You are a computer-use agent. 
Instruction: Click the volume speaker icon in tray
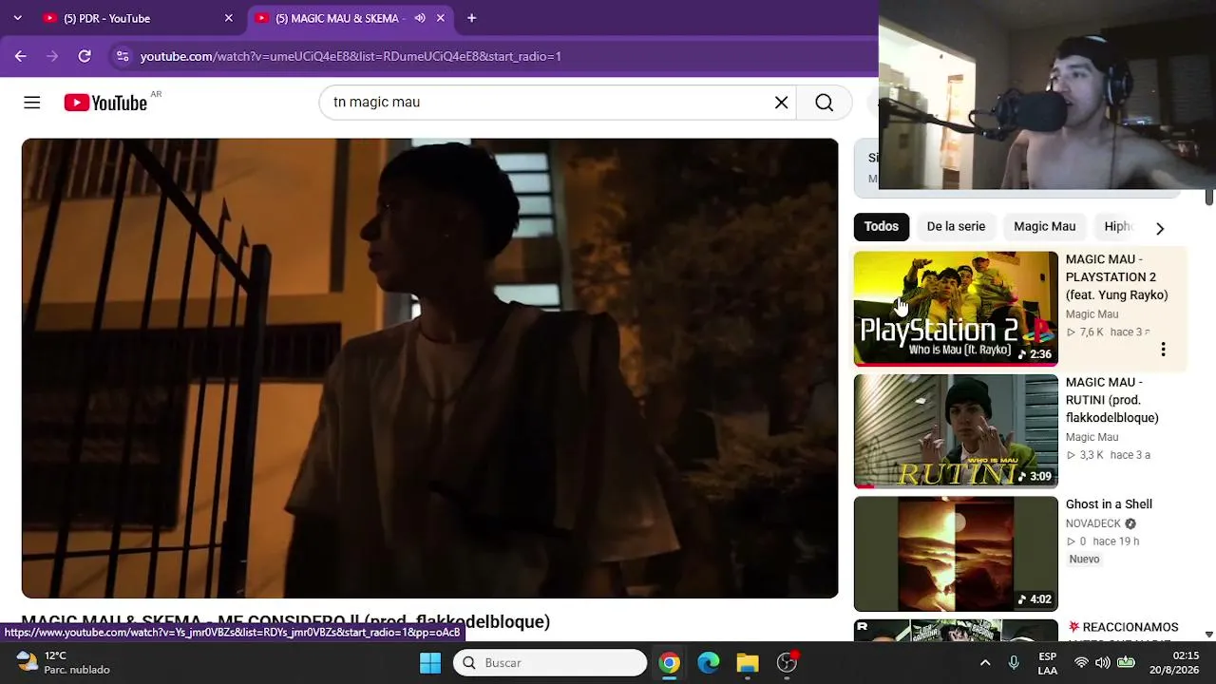[x=1103, y=662]
